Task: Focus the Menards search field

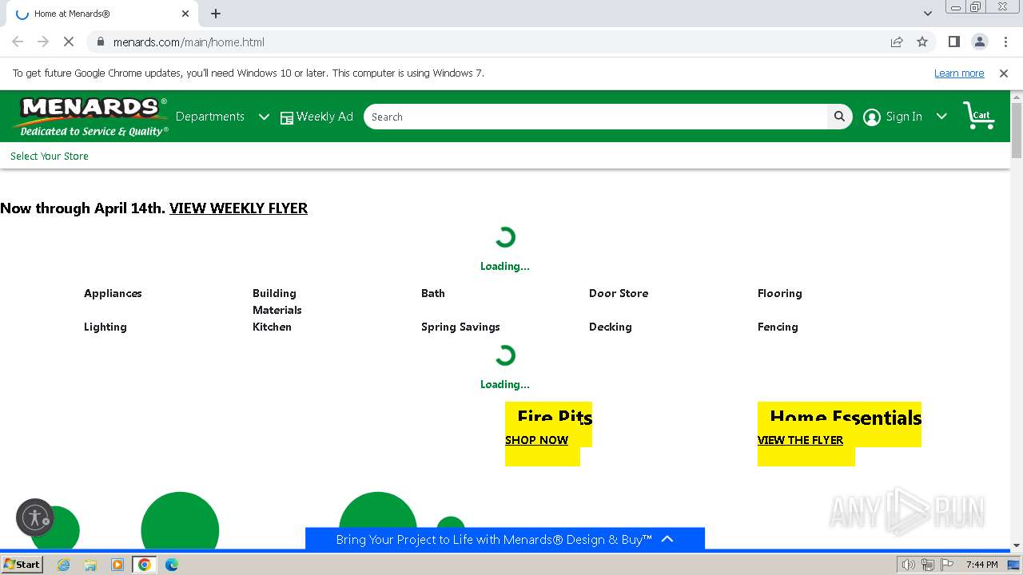Action: pos(595,117)
